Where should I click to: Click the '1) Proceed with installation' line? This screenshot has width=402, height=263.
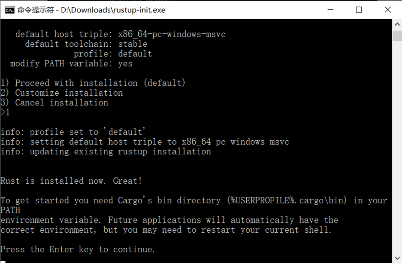point(93,83)
